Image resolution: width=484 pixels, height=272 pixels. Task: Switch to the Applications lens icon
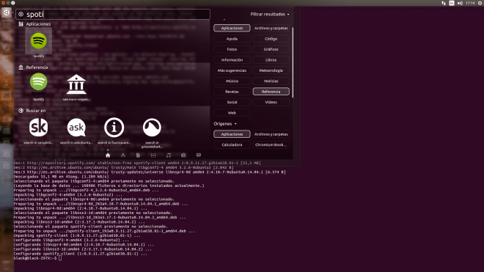[123, 155]
